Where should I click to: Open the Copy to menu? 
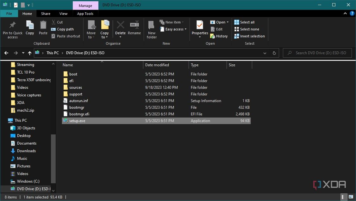104,29
